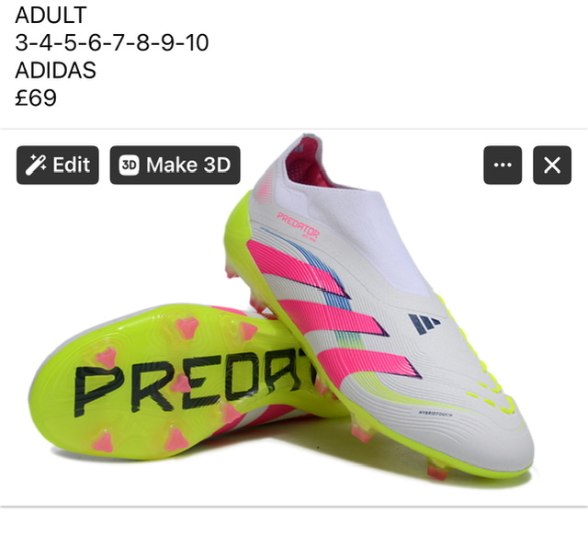Click the pink PREDATOR label near the collar

[x=299, y=226]
